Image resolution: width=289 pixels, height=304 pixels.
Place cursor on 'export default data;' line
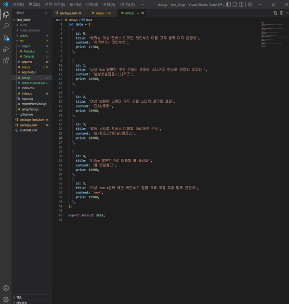86,215
